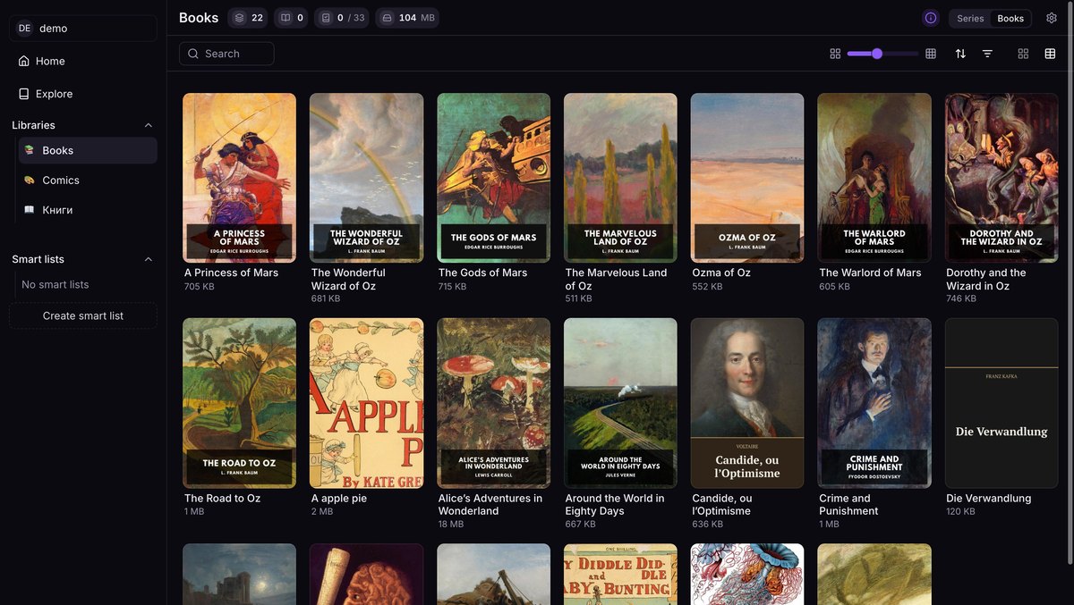Open library settings gear icon
Screen dimensions: 1074x605
(x=1052, y=18)
